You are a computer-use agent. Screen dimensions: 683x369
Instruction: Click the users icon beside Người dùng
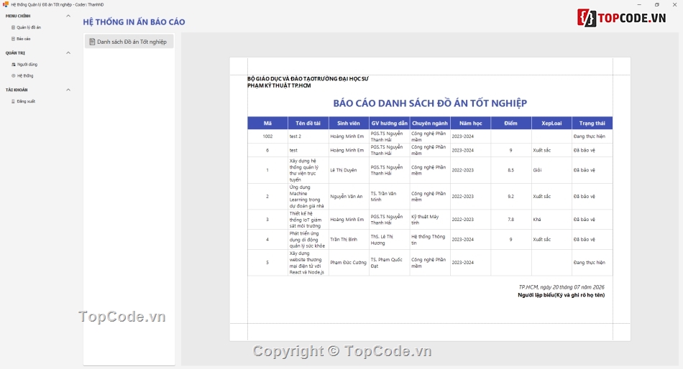click(x=14, y=65)
